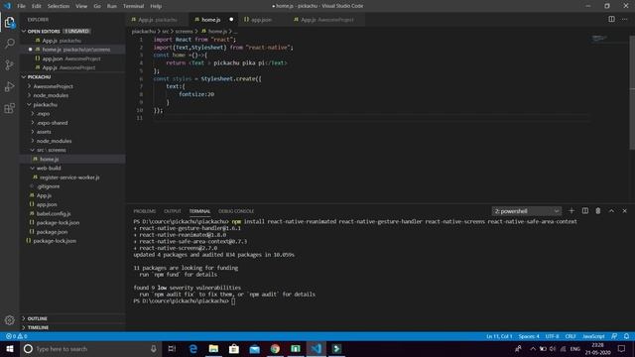Open editor More Actions ellipsis
The image size is (635, 357).
624,19
